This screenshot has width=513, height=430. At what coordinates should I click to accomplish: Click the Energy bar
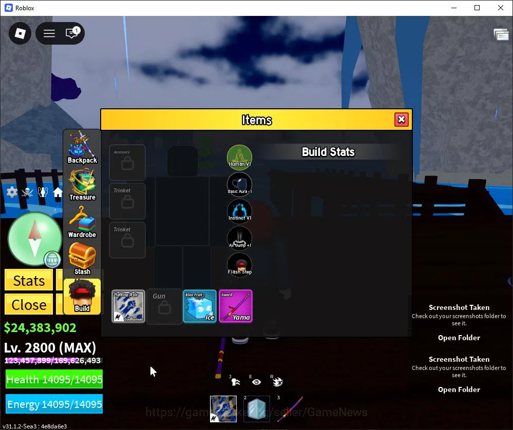coord(54,404)
